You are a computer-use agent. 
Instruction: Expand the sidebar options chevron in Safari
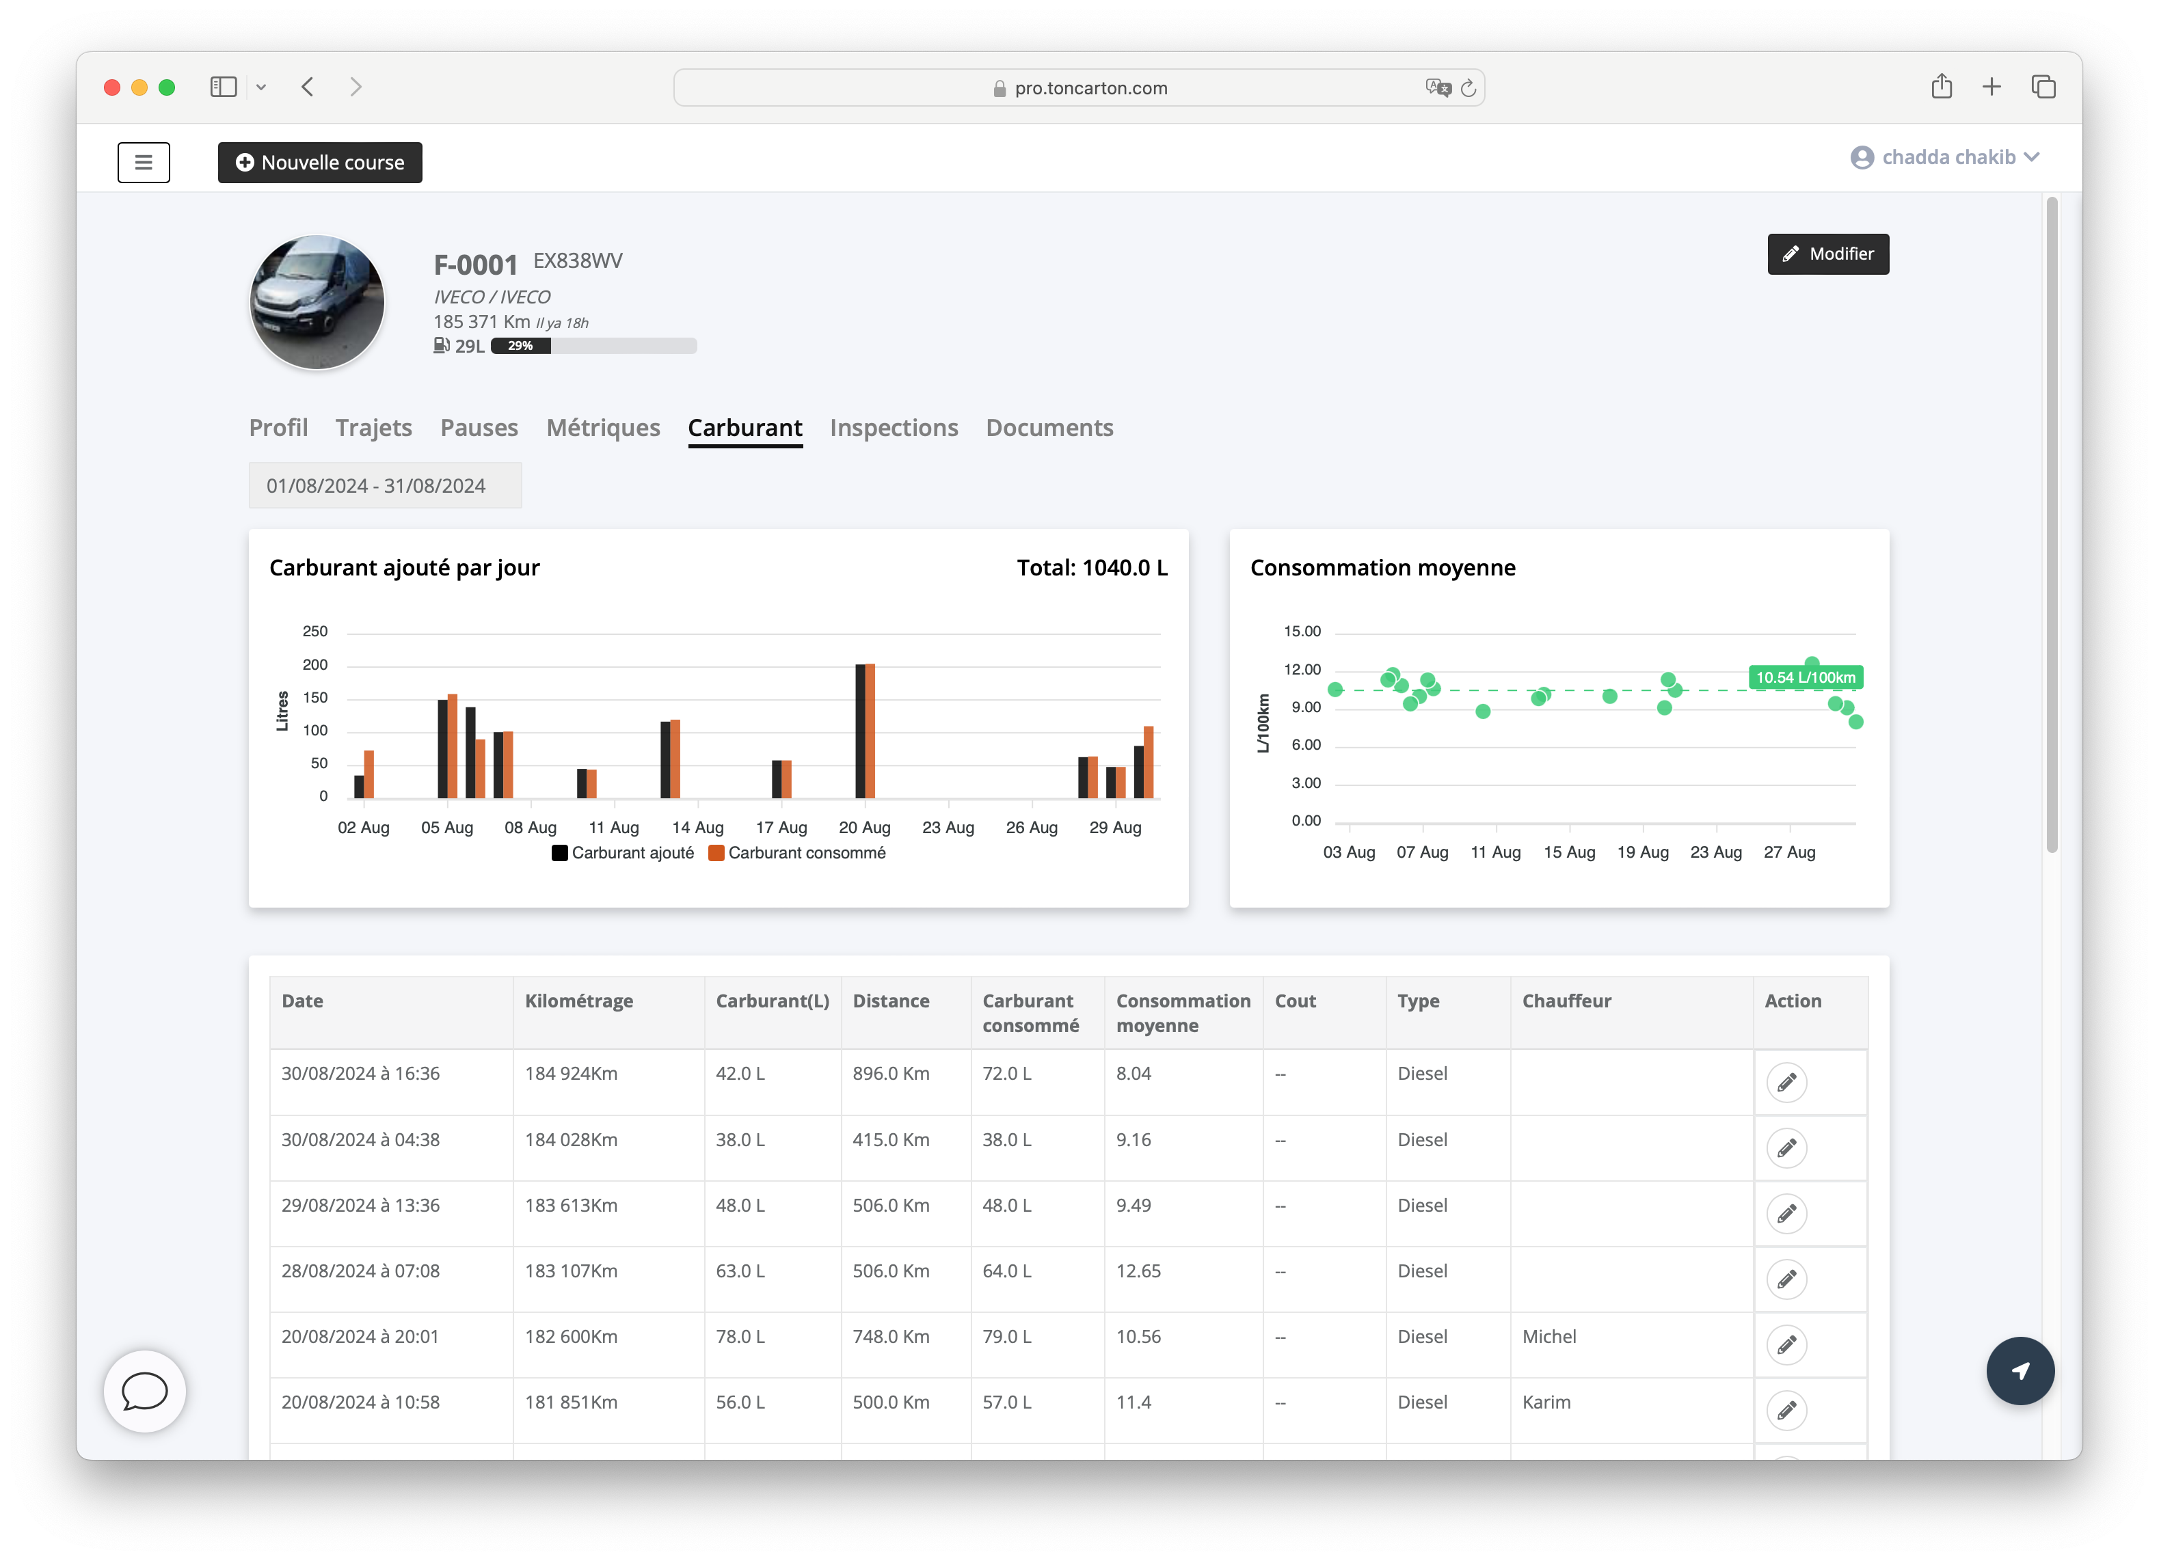click(261, 87)
